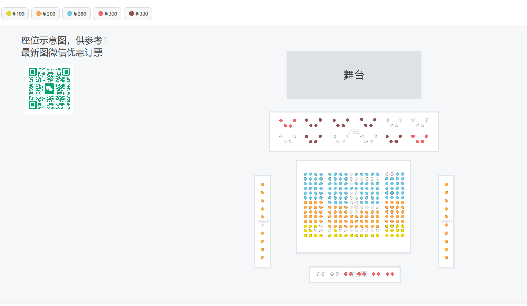This screenshot has width=527, height=306.
Task: Select the ¥200 price tier filter
Action: pos(46,14)
